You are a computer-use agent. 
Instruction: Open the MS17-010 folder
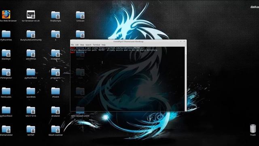31,110
